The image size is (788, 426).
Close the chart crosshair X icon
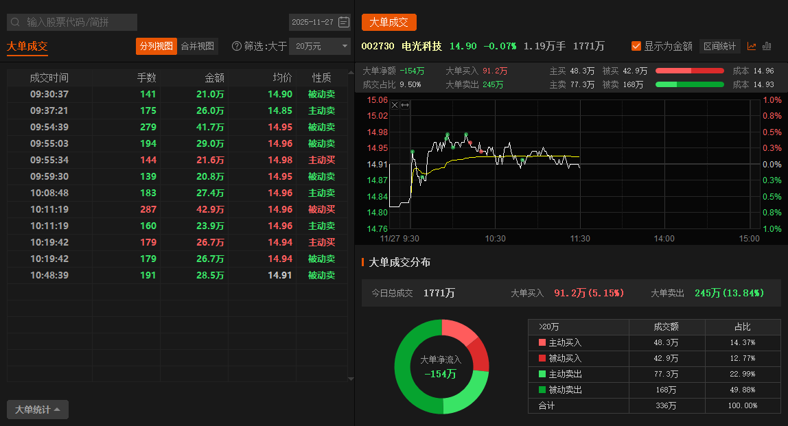point(395,105)
